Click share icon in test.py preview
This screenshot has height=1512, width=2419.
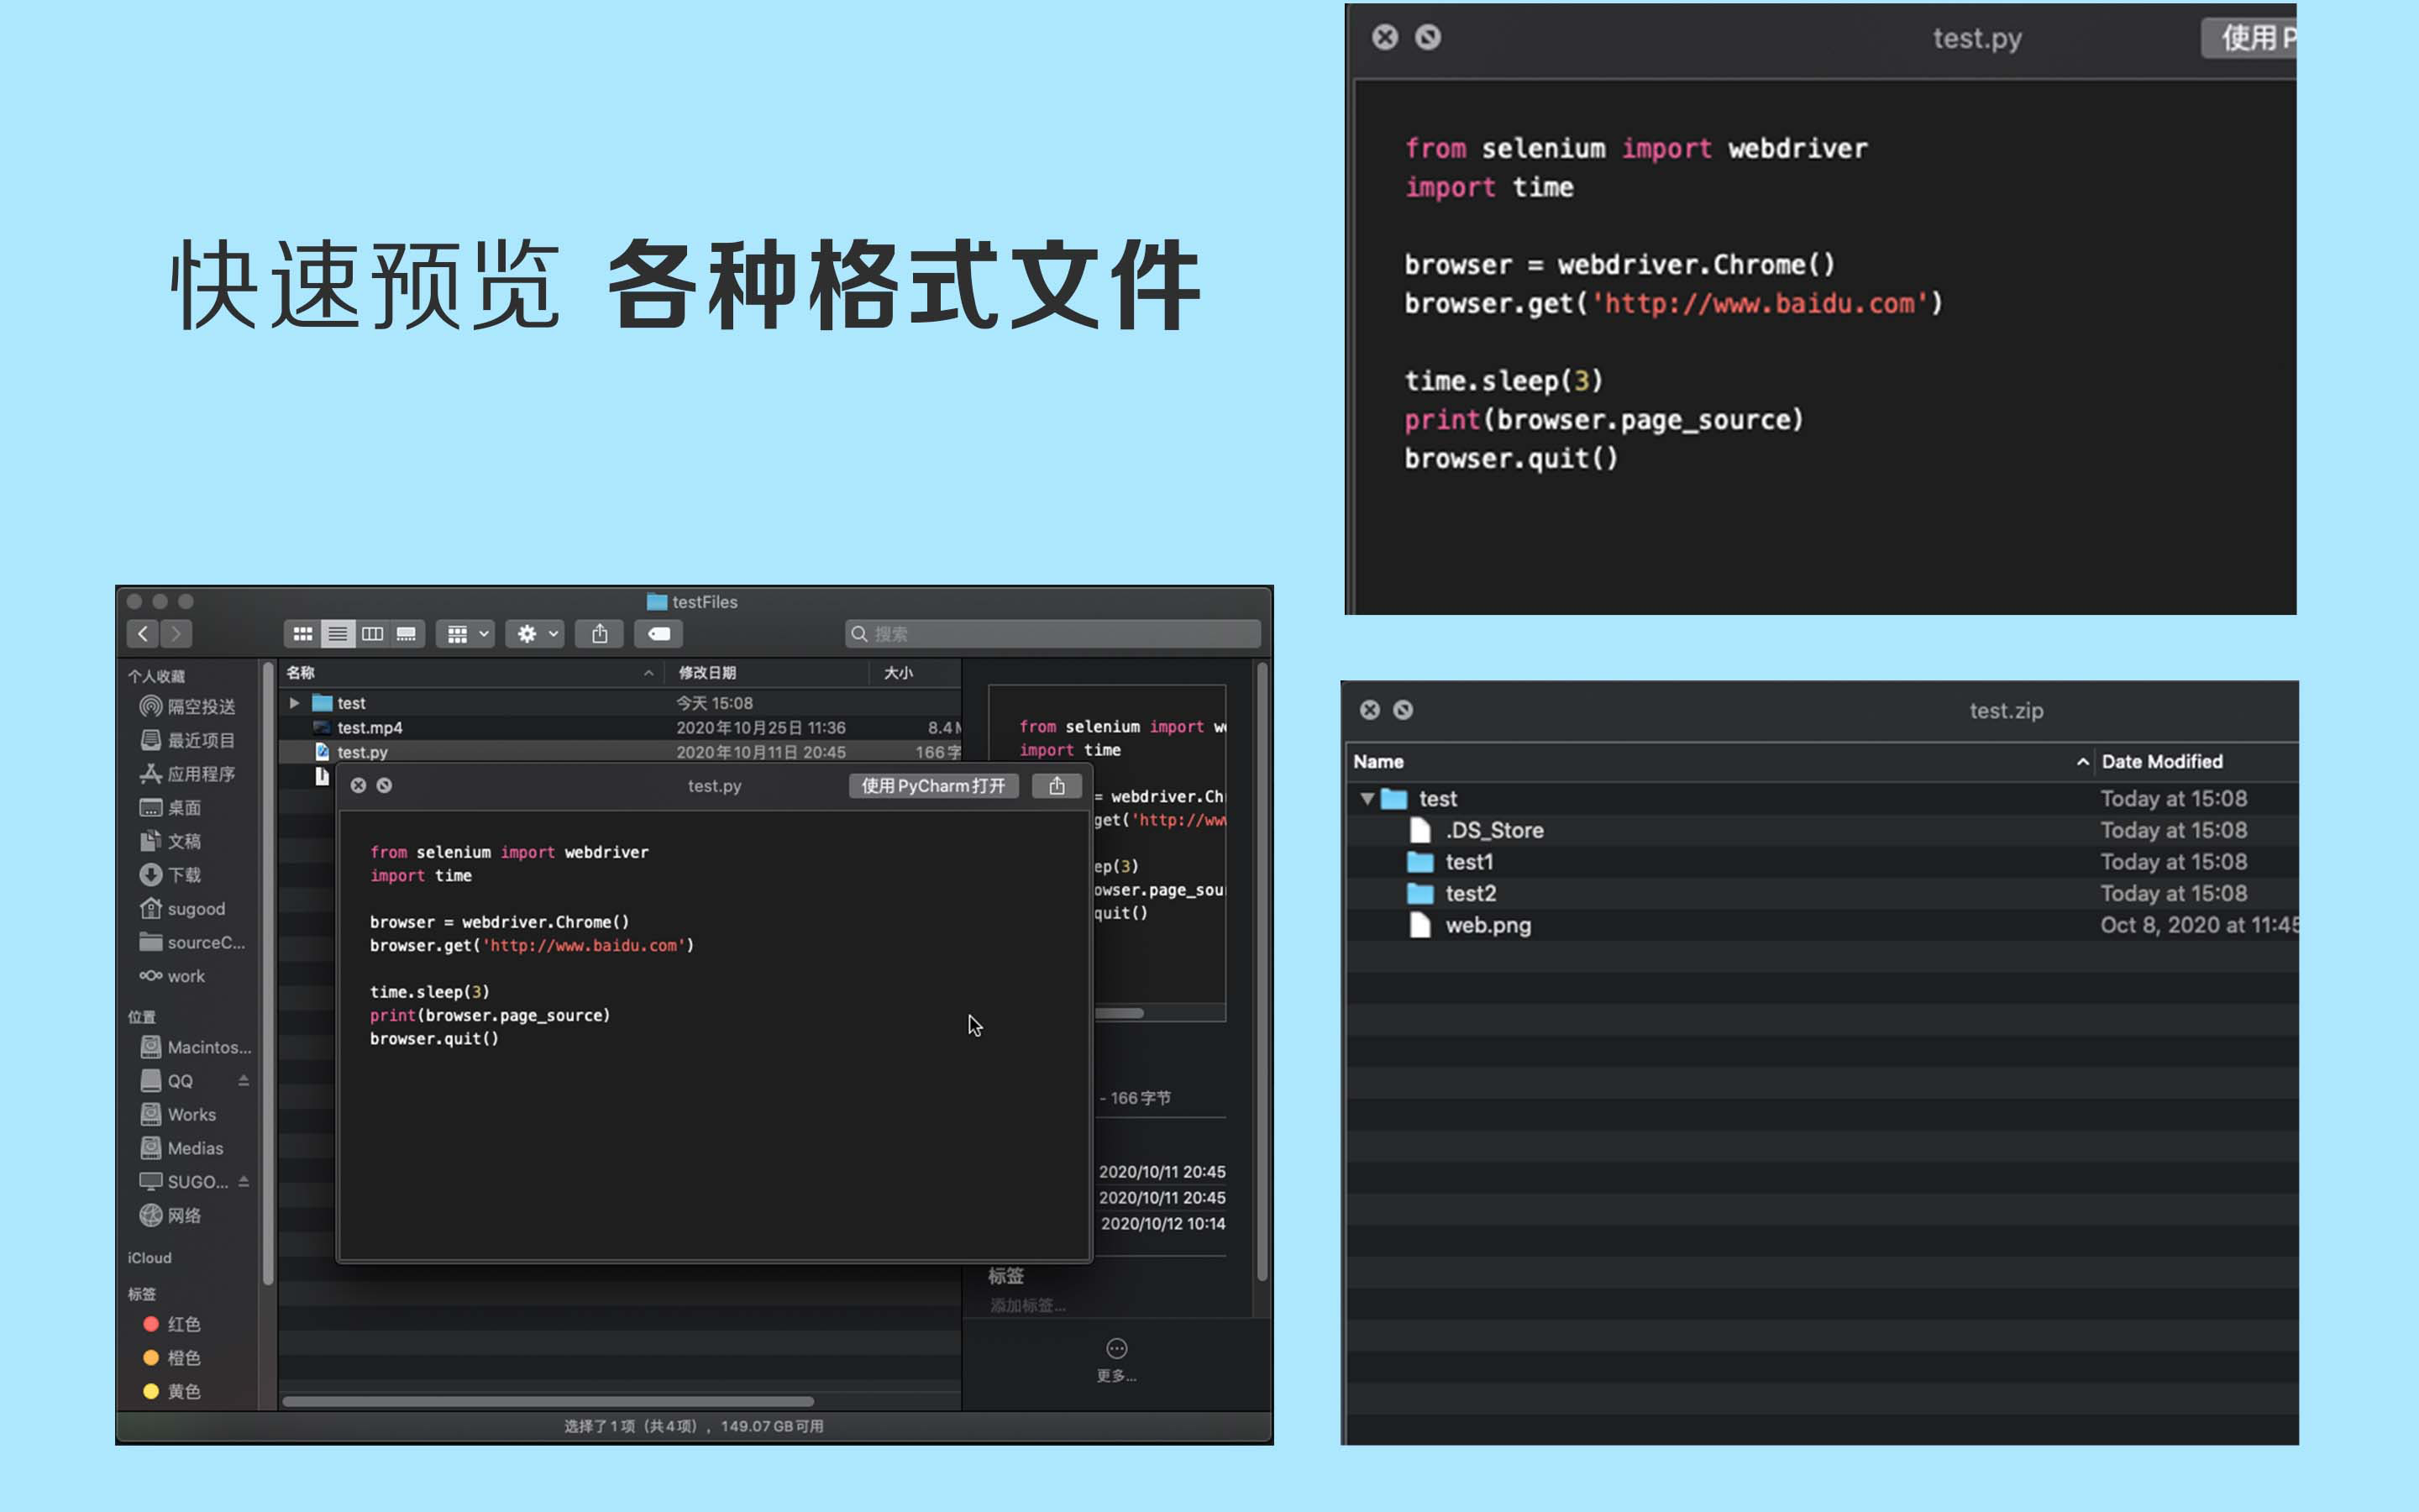pyautogui.click(x=1057, y=786)
